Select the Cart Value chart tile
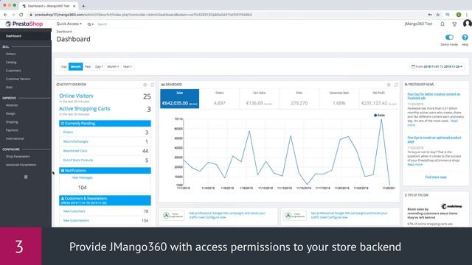The width and height of the screenshot is (472, 265). (259, 99)
